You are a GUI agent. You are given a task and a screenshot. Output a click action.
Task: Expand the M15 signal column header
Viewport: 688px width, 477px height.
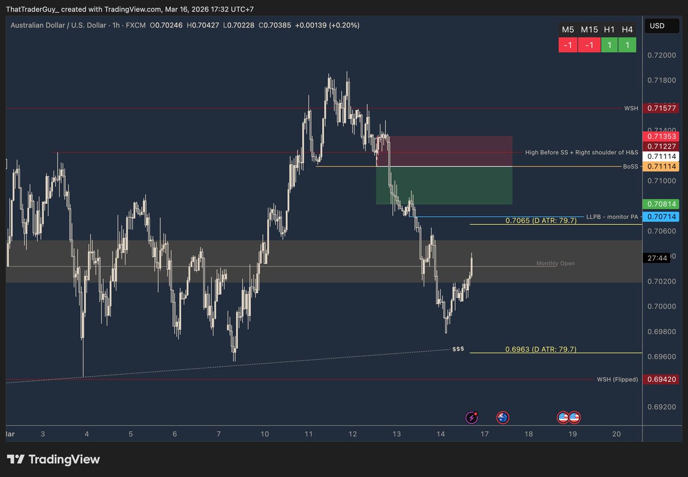pos(589,28)
